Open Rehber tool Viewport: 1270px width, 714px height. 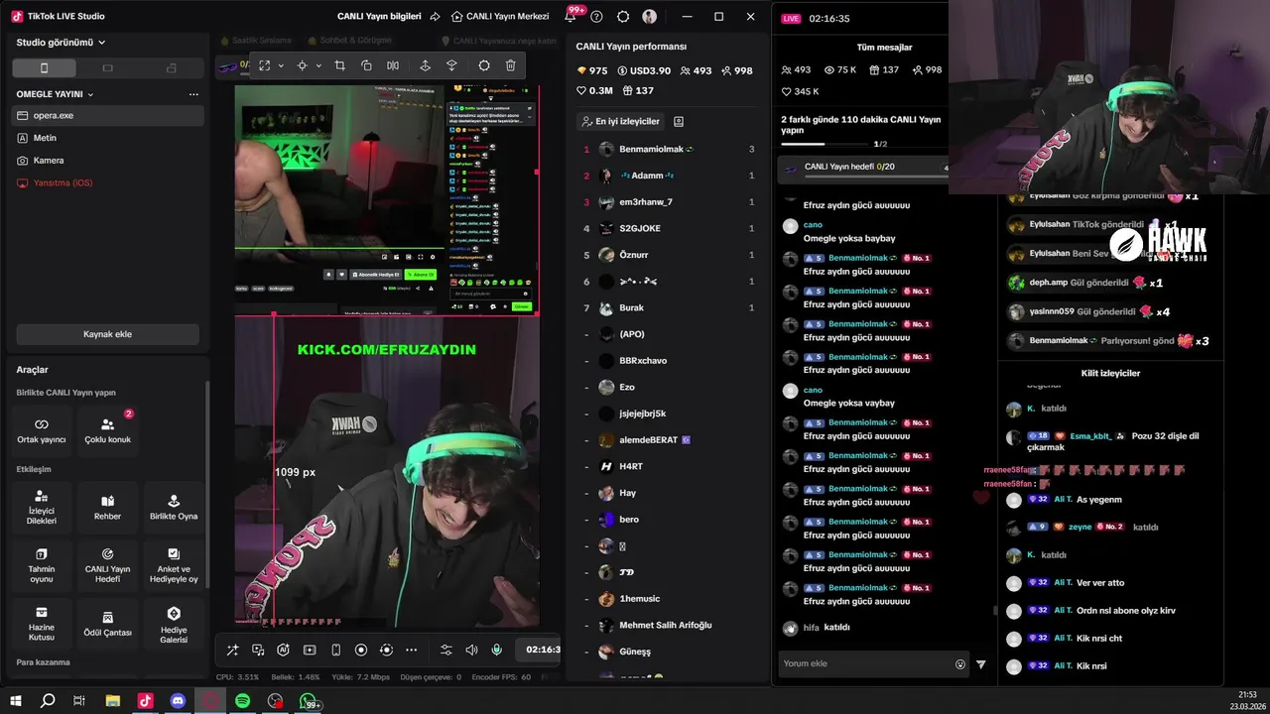click(x=107, y=508)
